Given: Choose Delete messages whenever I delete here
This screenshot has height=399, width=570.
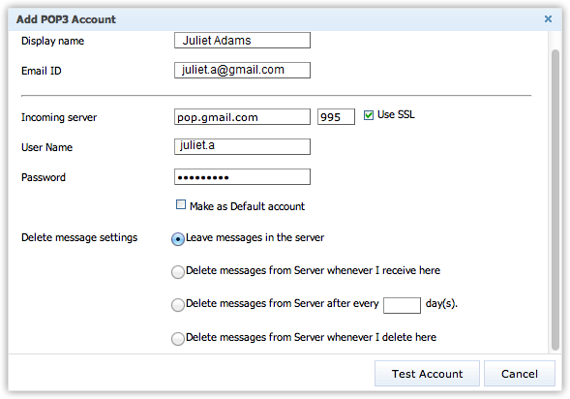Looking at the screenshot, I should pyautogui.click(x=178, y=338).
